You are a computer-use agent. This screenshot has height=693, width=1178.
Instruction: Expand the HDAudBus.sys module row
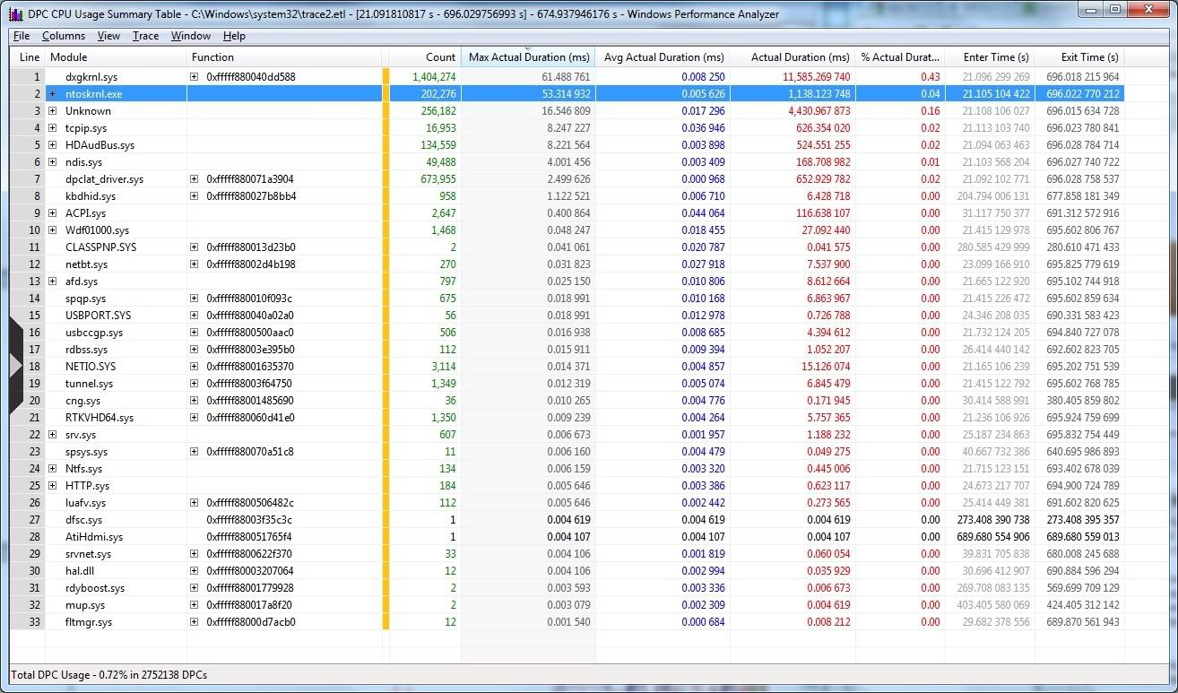[53, 145]
